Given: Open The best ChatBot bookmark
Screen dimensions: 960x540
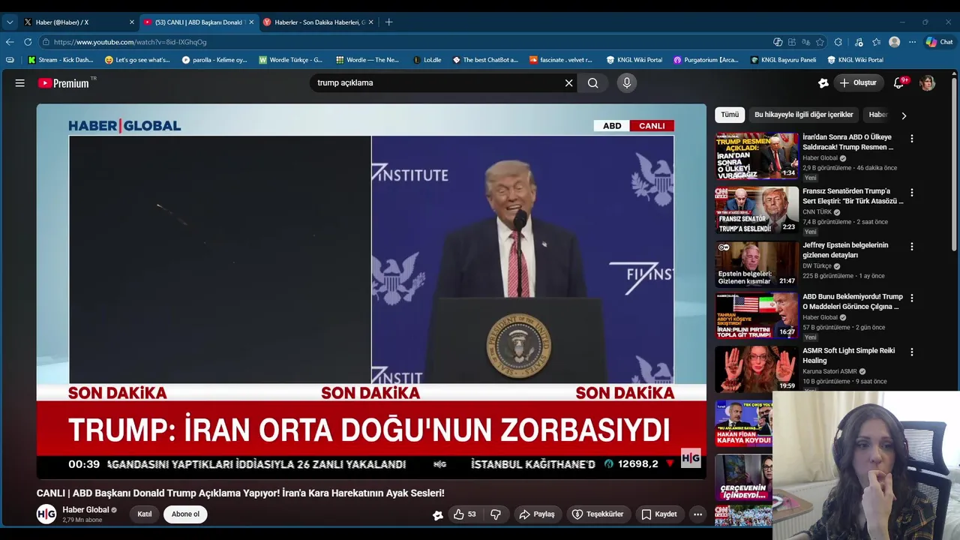Looking at the screenshot, I should (485, 60).
